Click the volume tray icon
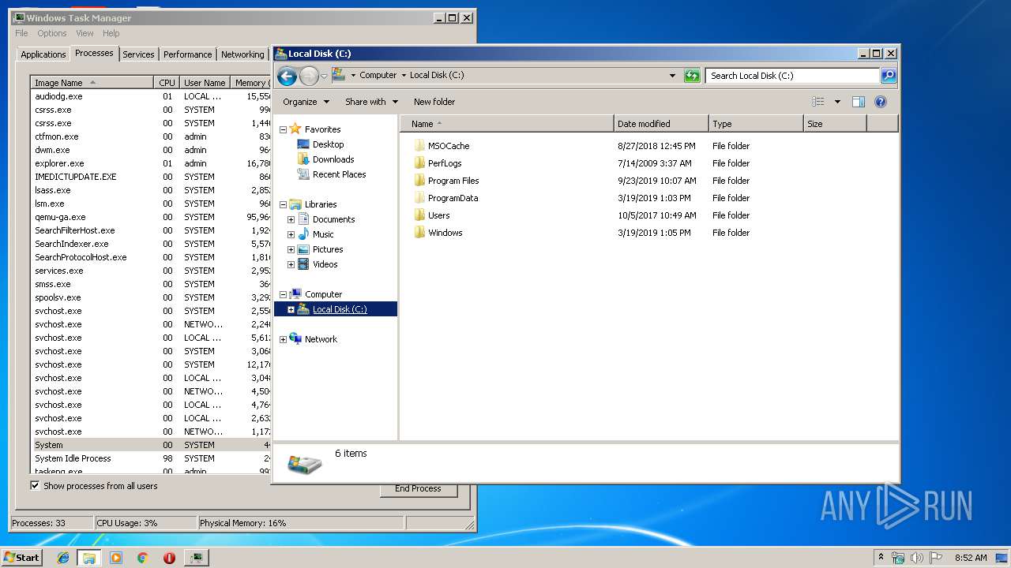Viewport: 1011px width, 568px height. (917, 558)
